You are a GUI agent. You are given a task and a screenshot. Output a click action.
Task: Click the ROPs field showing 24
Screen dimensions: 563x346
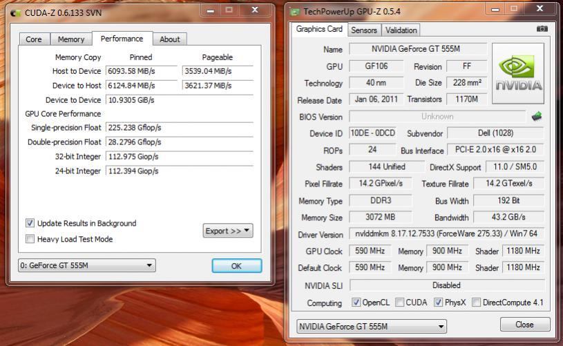pos(372,149)
